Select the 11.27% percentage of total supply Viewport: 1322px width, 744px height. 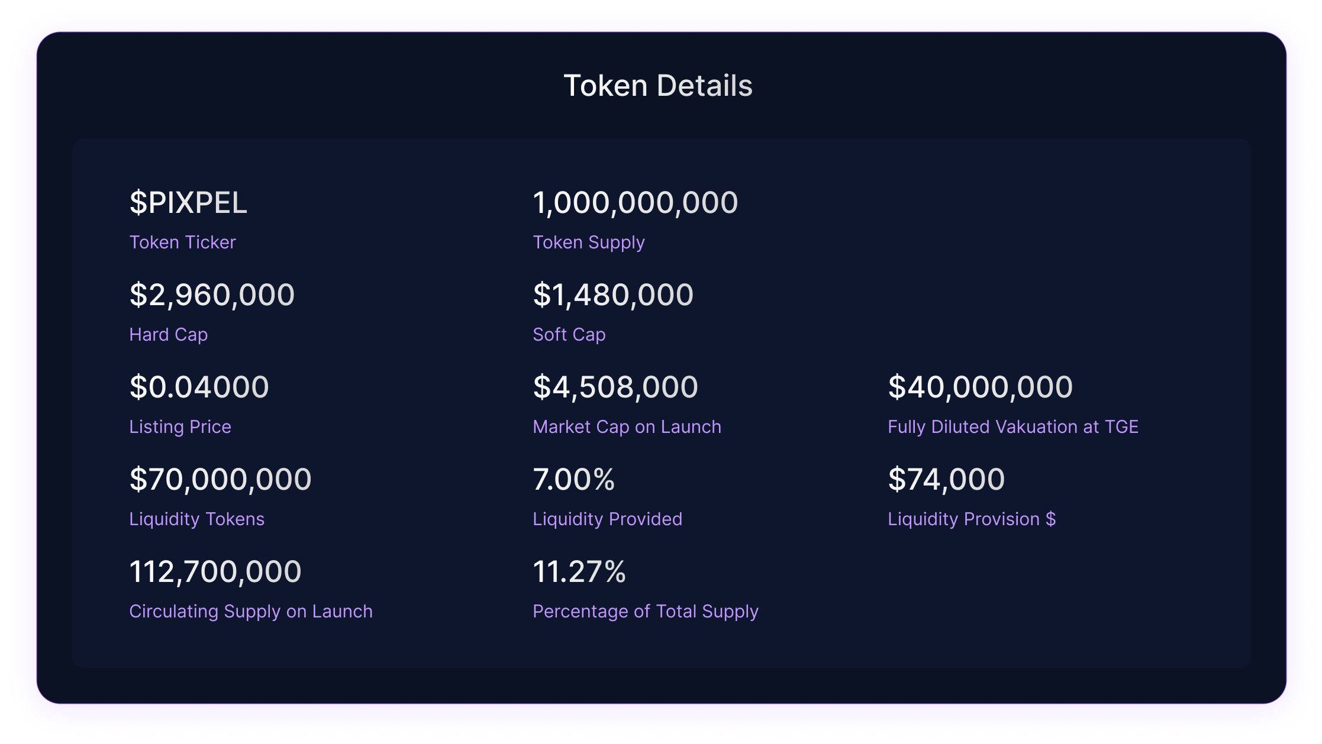pos(579,572)
